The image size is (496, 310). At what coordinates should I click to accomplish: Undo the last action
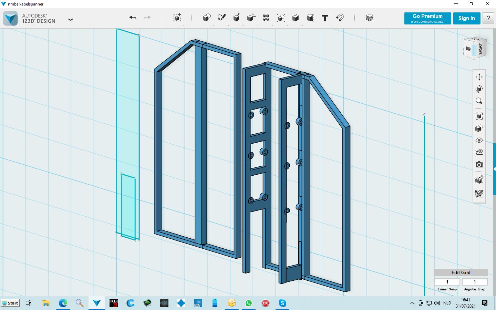133,18
